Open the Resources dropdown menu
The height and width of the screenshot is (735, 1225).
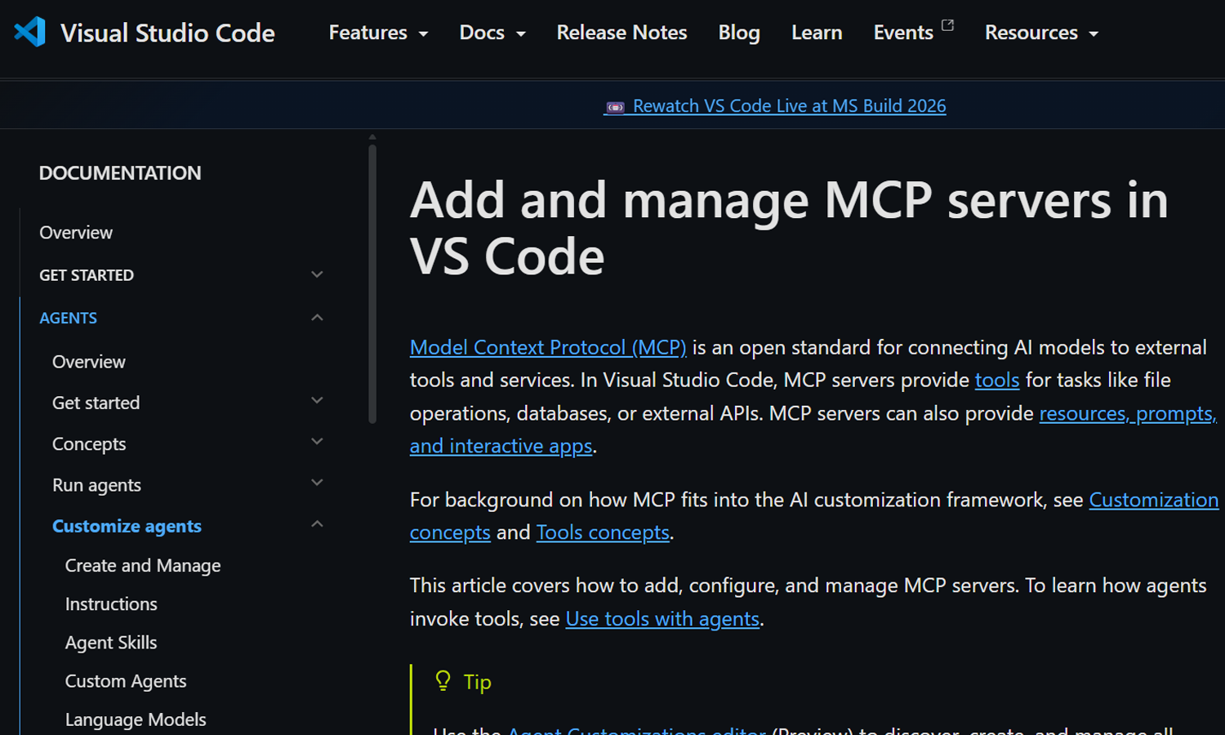pyautogui.click(x=1041, y=33)
